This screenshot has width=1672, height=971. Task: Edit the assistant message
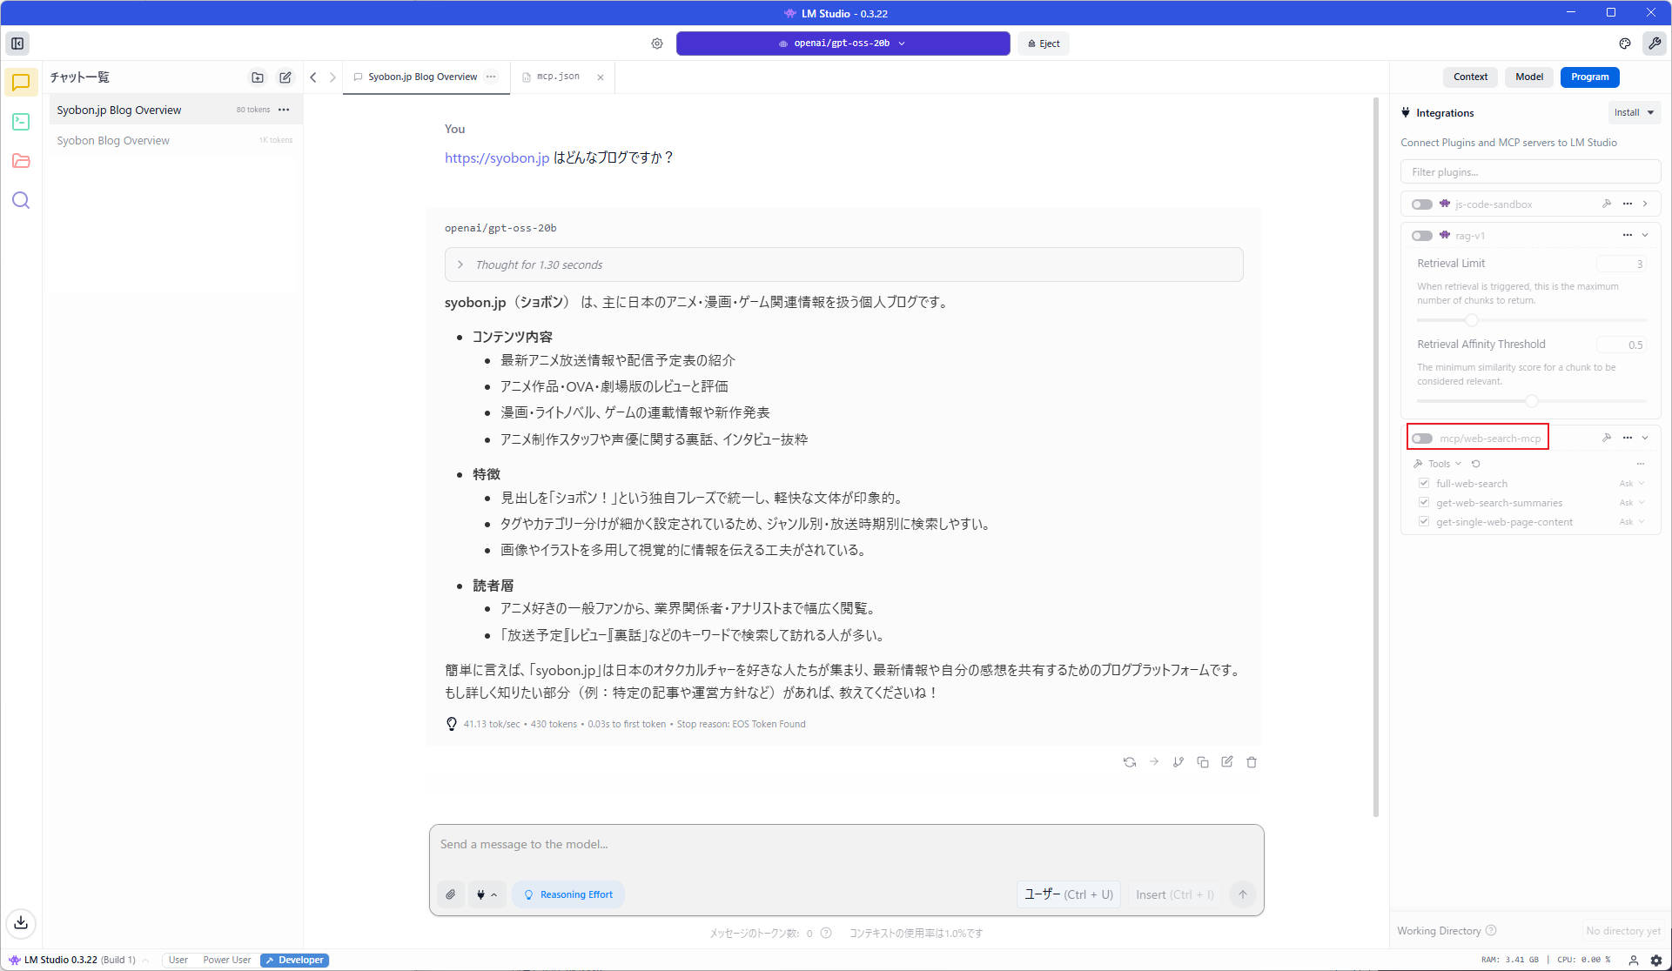tap(1227, 762)
